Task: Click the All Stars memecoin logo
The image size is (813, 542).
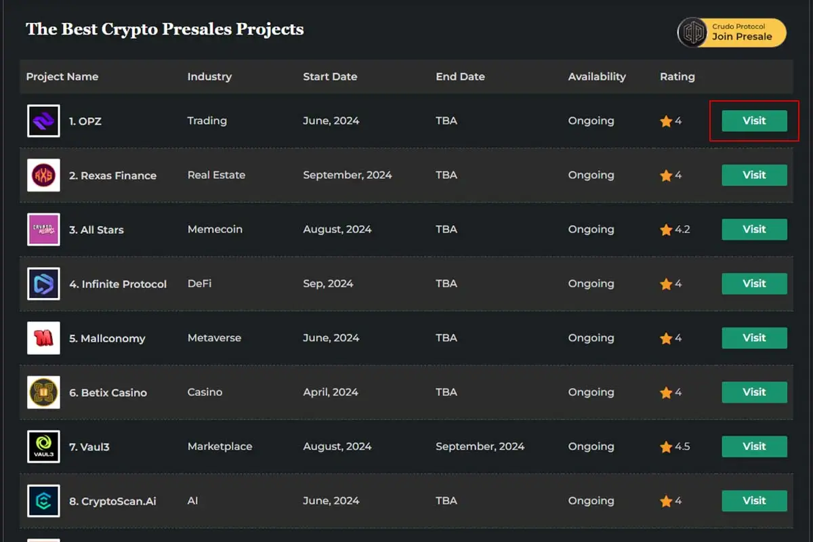Action: click(43, 229)
